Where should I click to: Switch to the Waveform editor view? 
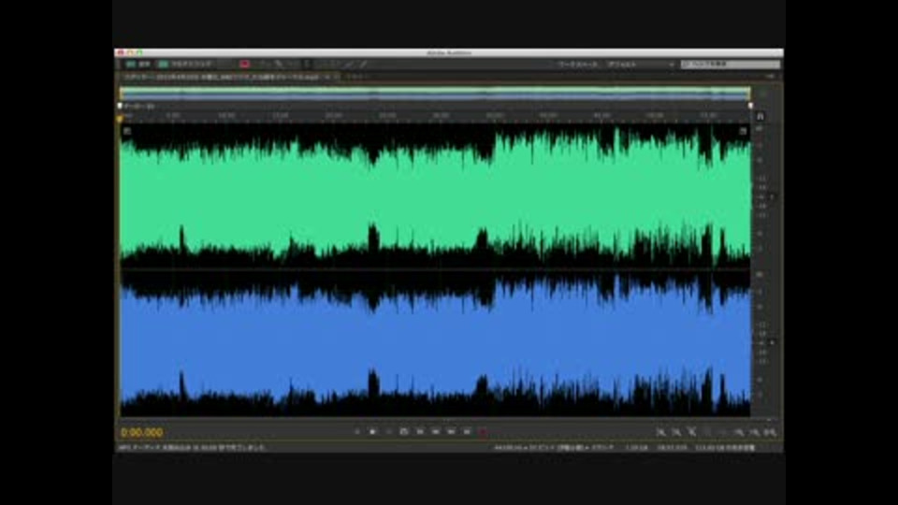138,65
